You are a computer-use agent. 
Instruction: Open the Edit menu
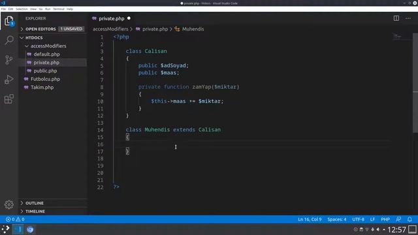[x=10, y=9]
